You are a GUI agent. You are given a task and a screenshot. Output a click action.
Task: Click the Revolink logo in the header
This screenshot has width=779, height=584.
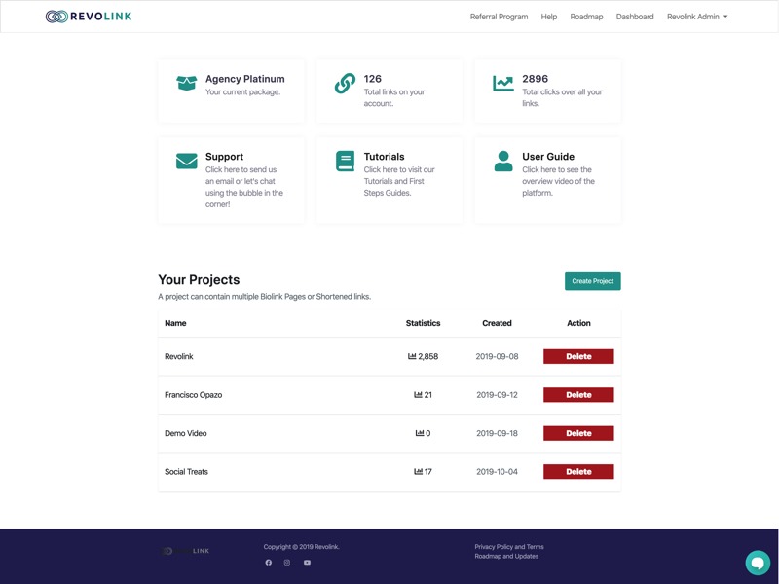(89, 17)
